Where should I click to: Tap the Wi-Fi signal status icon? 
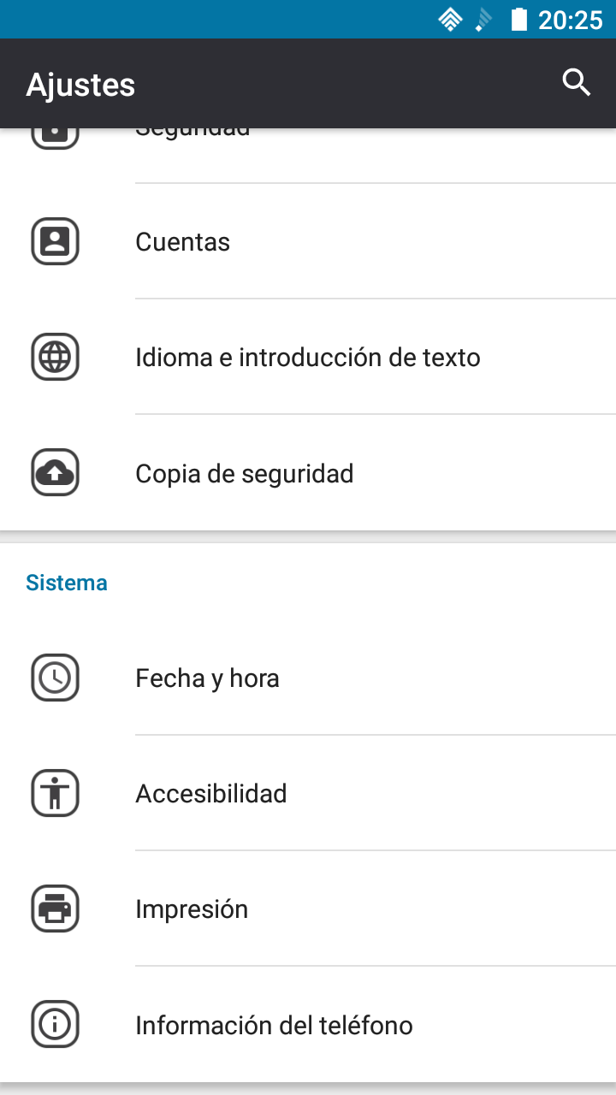(450, 20)
